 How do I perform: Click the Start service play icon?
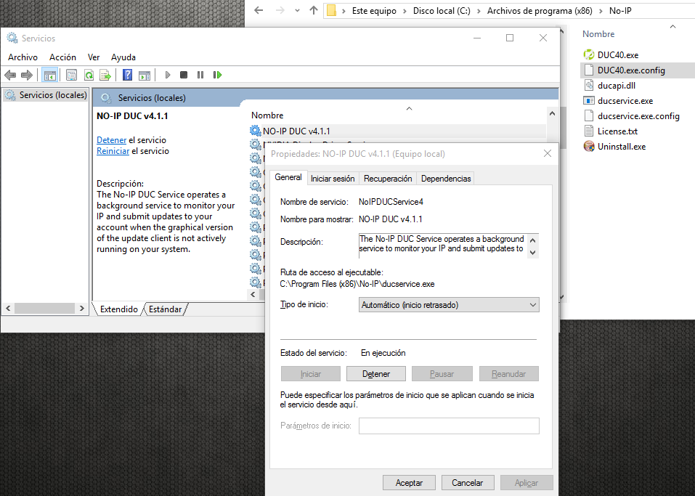click(168, 75)
